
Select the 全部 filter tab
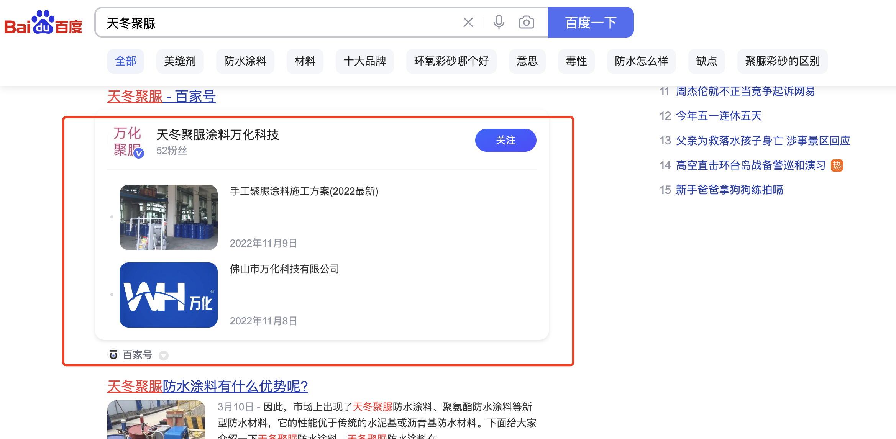[126, 61]
